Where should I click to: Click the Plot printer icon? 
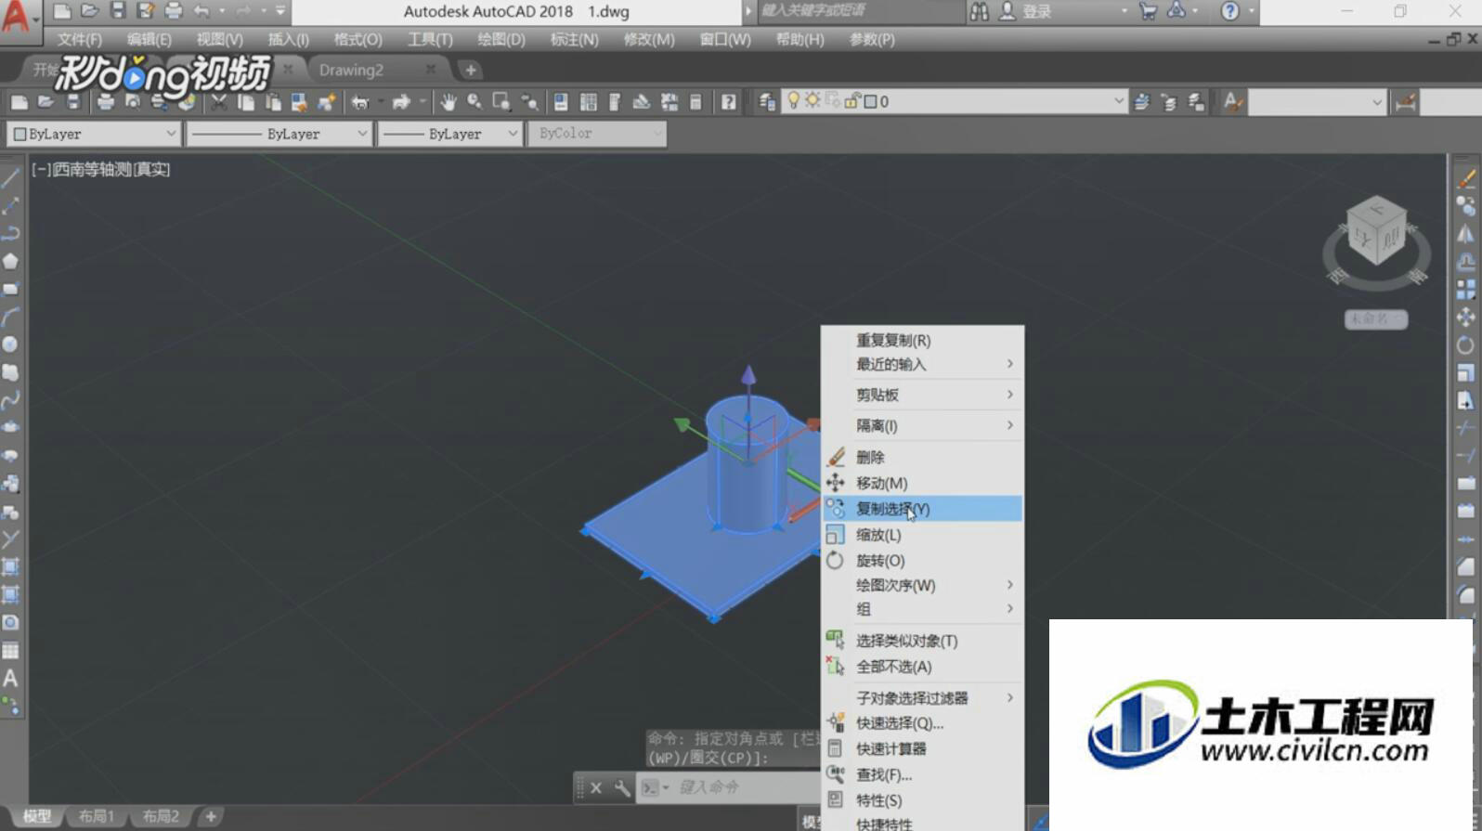point(106,101)
